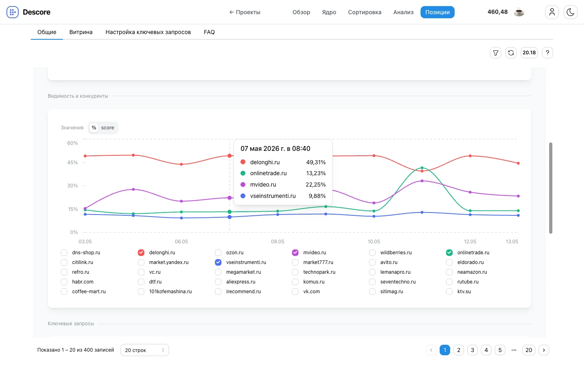Switch to the Общие tab
The width and height of the screenshot is (584, 365).
pyautogui.click(x=47, y=32)
